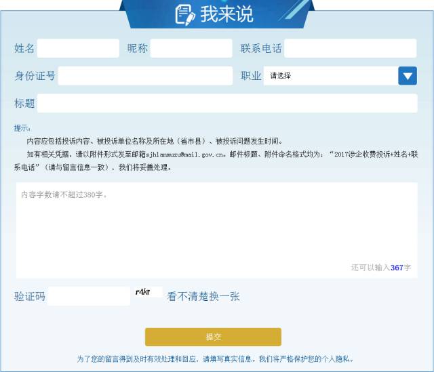Screen dimensions: 434x372
Task: Open the 职业 occupation dropdown arrow
Action: point(408,75)
